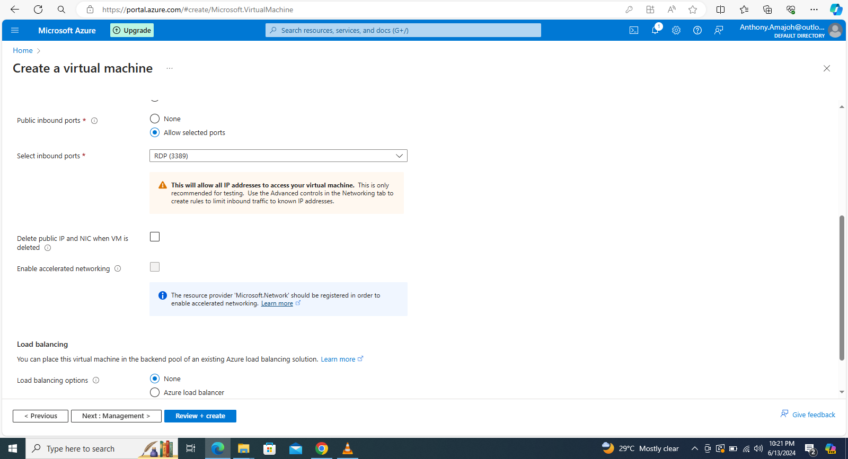Click the scrollbar down arrow

(842, 392)
